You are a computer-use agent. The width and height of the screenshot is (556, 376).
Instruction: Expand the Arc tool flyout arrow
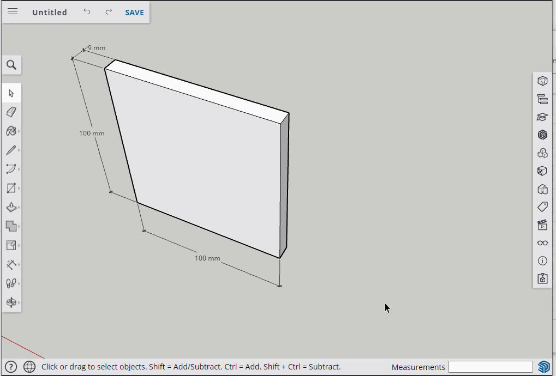19,169
